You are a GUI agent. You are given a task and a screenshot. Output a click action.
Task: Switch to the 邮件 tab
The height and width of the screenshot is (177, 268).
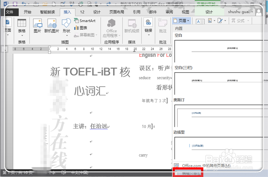(x=153, y=12)
